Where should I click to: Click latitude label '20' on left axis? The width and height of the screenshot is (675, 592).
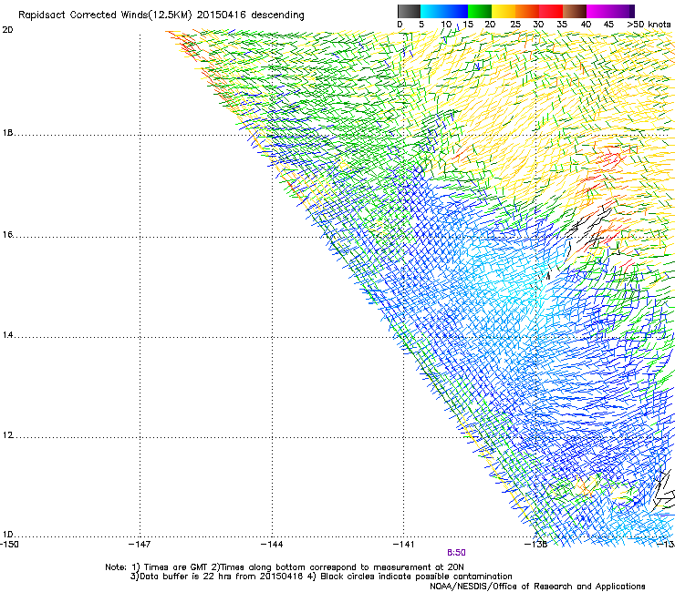[x=7, y=30]
